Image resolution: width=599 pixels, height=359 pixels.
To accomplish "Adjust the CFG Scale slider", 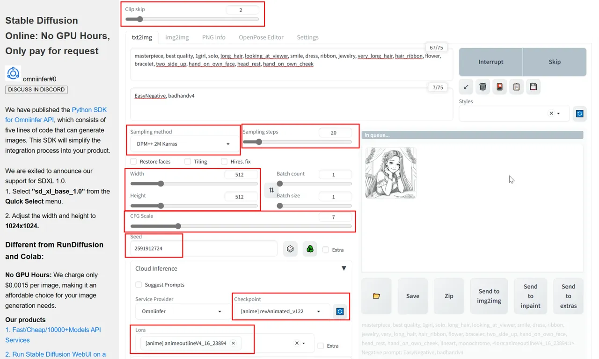I will [x=241, y=226].
